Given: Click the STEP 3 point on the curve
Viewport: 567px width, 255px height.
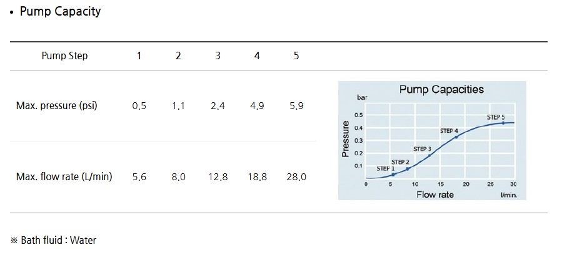Looking at the screenshot, I should (429, 155).
